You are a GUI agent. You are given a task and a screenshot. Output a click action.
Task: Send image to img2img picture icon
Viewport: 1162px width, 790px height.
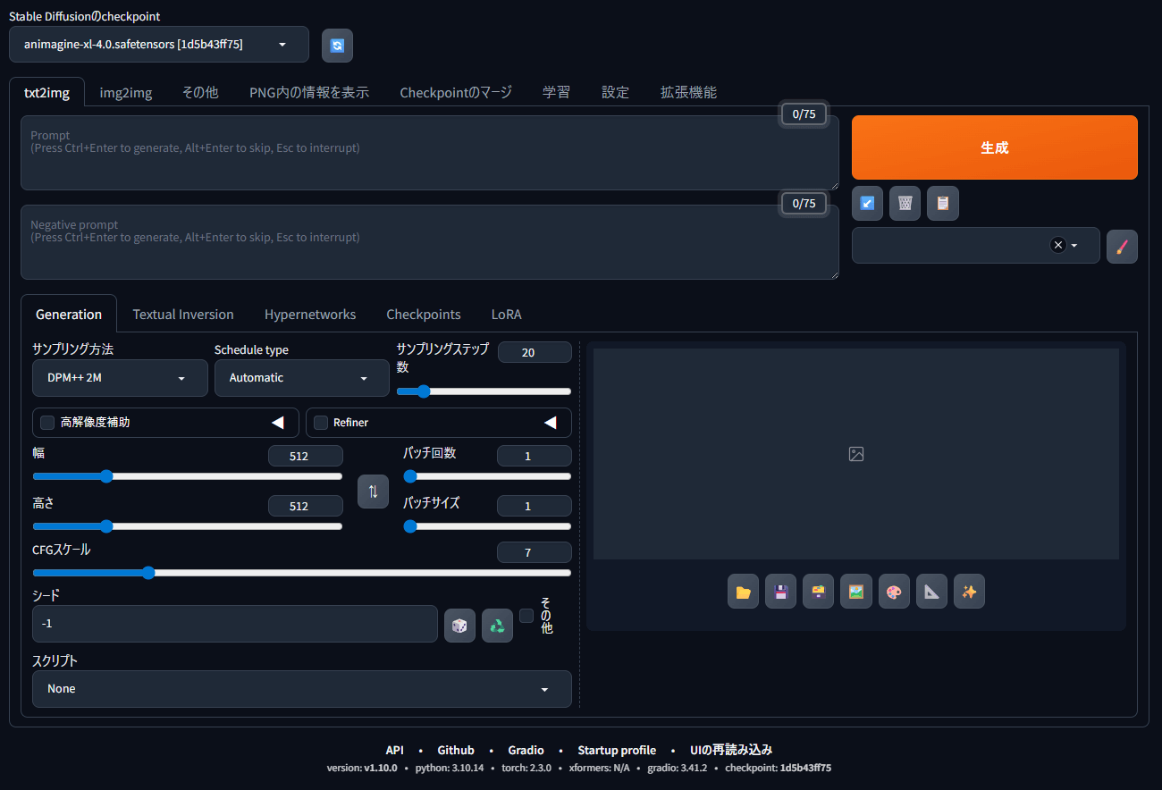click(855, 592)
